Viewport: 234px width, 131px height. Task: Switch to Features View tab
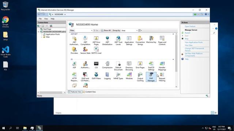pos(75,92)
